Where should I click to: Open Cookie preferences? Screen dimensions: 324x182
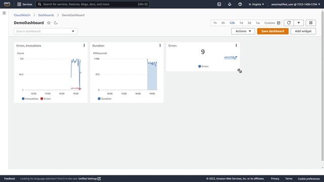(x=309, y=178)
